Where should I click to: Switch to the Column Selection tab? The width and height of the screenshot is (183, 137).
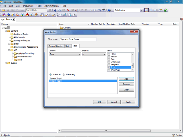(56, 46)
